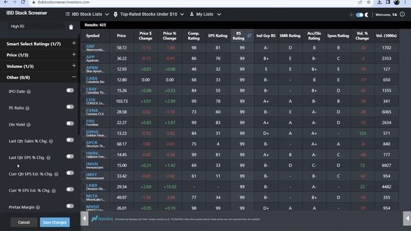411x231 pixels.
Task: Sort by SMR Rating column header
Action: (x=290, y=36)
